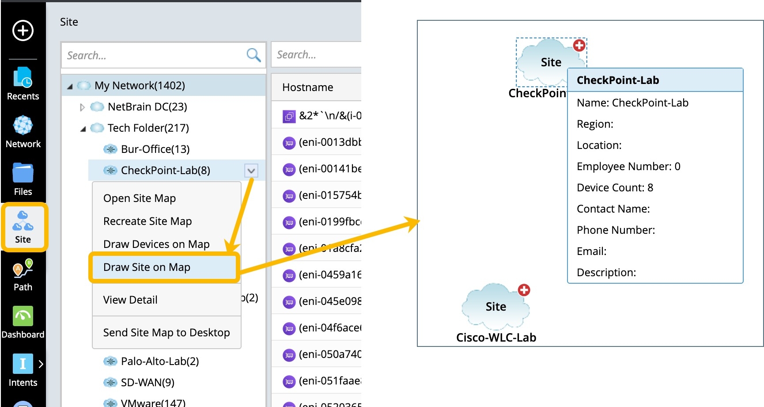
Task: Click the Cisco-WLC-Lab label on map
Action: tap(496, 338)
